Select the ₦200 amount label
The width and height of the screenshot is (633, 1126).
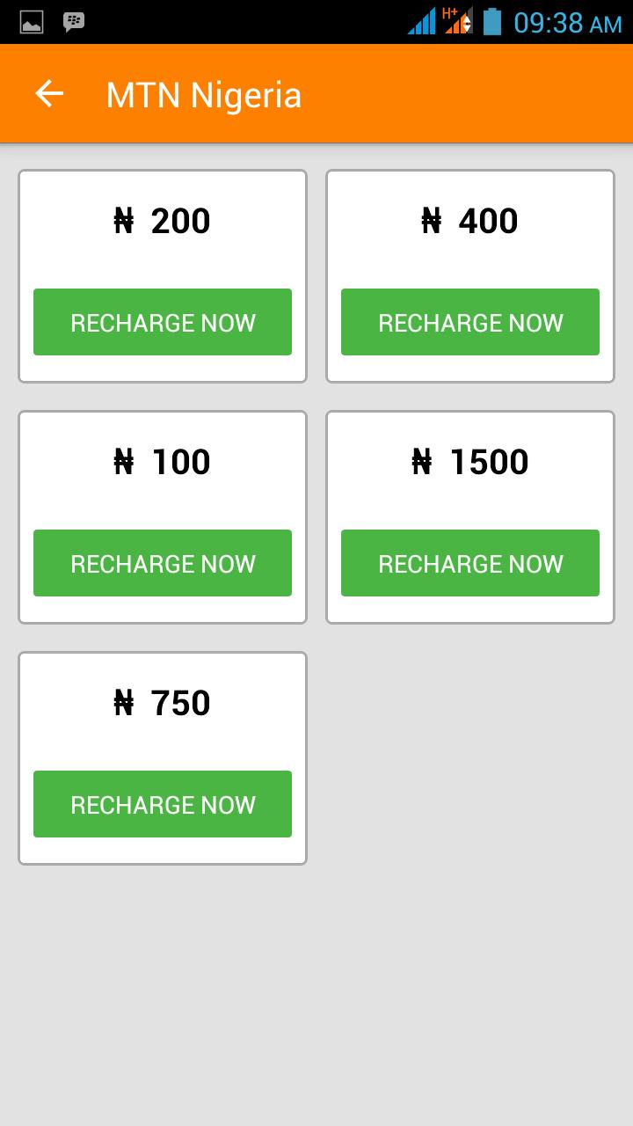[163, 221]
